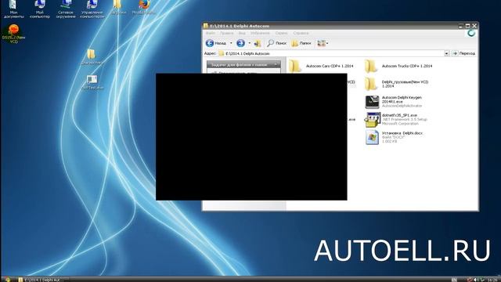The height and width of the screenshot is (282, 501).
Task: Select Установка Delphi.docx document
Action: 395,137
